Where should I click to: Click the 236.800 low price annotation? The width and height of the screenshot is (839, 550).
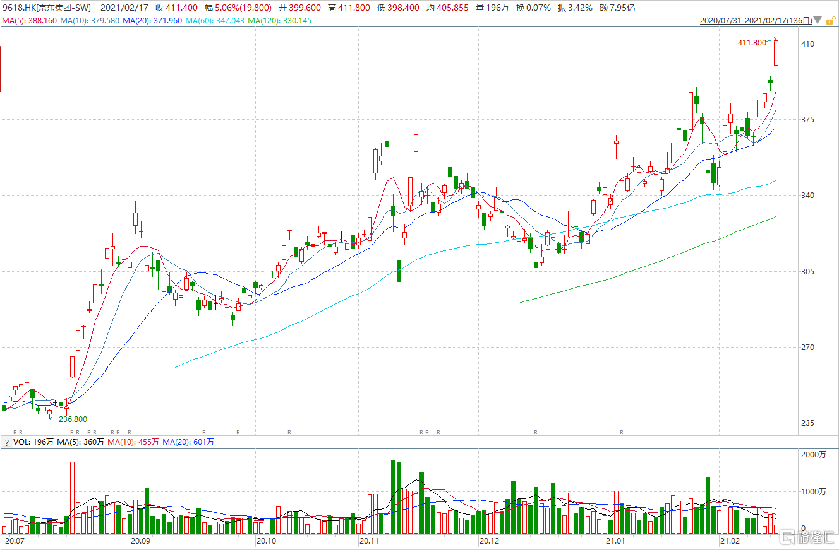[73, 419]
